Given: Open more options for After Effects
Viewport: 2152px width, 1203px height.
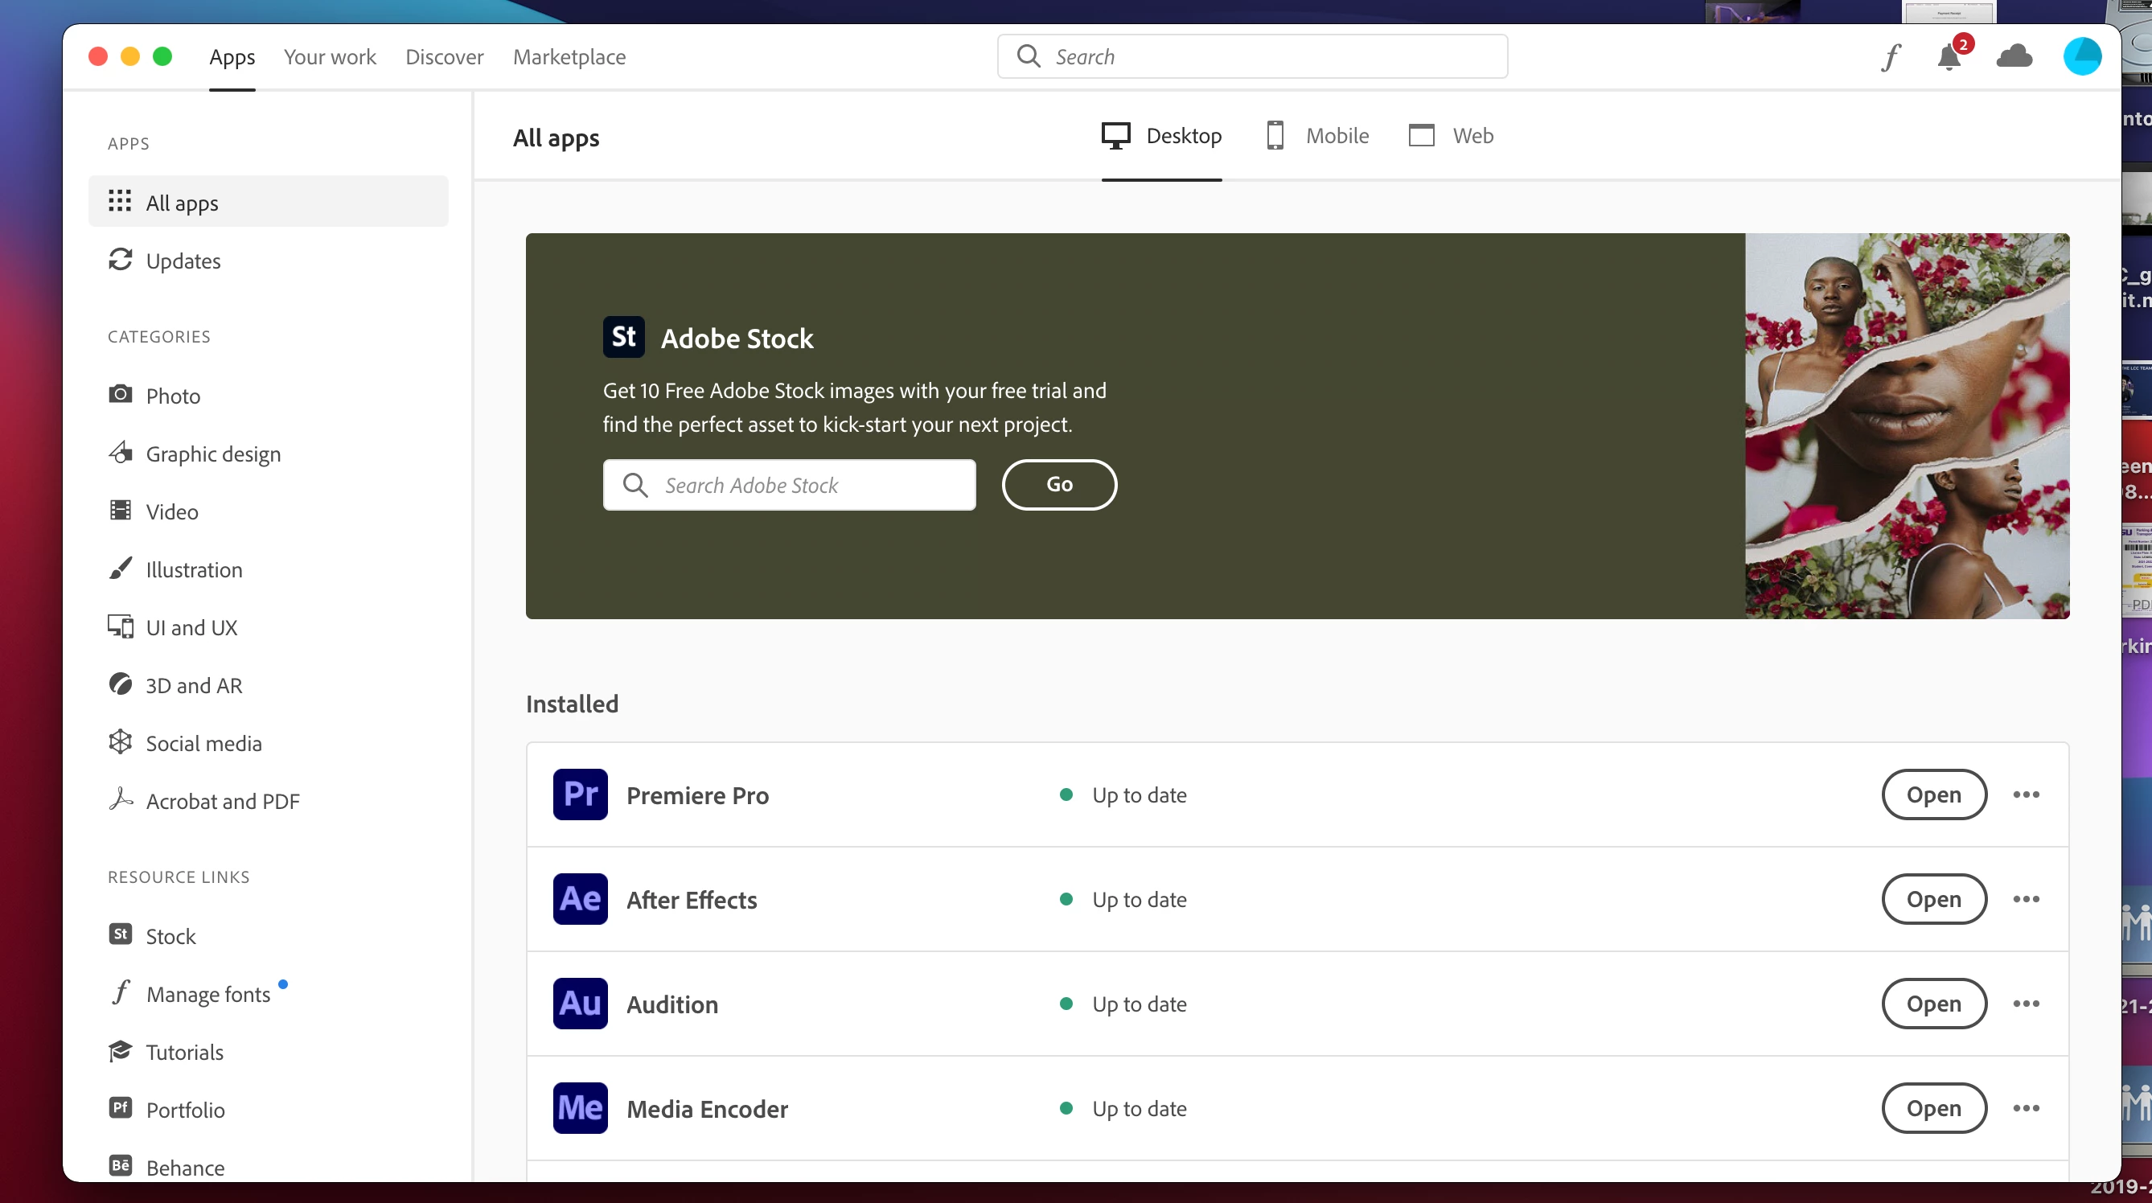Looking at the screenshot, I should (x=2026, y=899).
